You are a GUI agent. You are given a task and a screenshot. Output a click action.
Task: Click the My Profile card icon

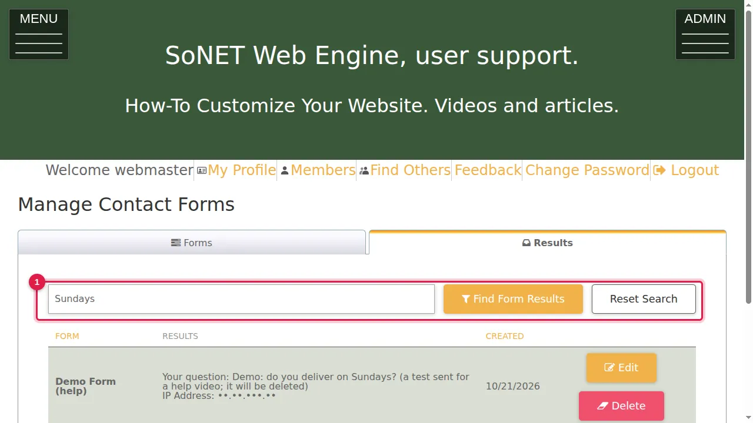click(202, 170)
